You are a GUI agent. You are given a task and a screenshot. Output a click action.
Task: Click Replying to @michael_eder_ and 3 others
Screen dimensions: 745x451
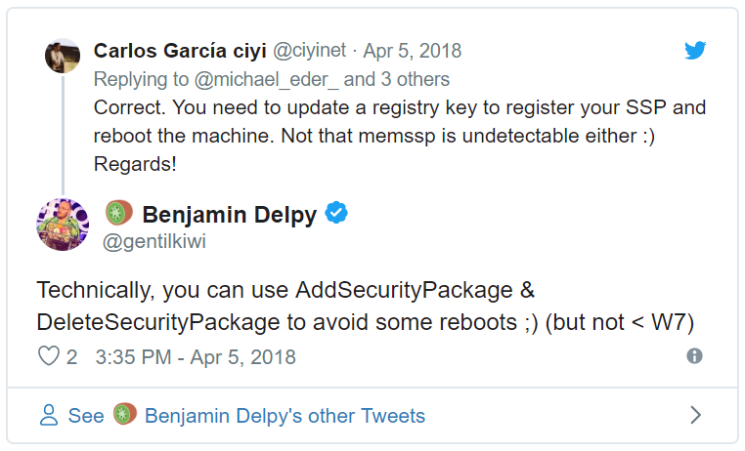tap(271, 79)
